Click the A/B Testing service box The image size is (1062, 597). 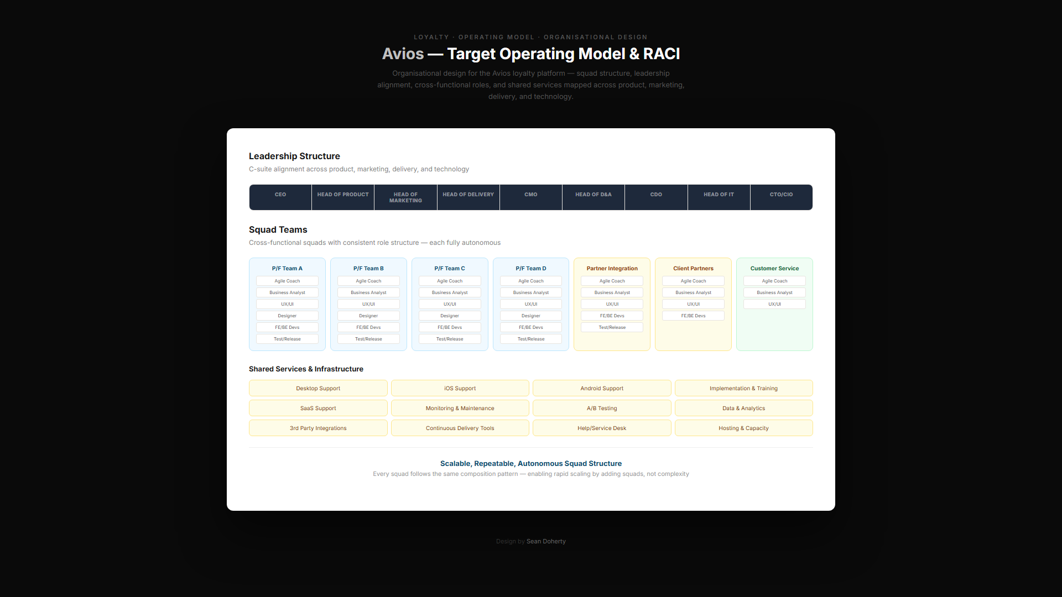pos(602,408)
